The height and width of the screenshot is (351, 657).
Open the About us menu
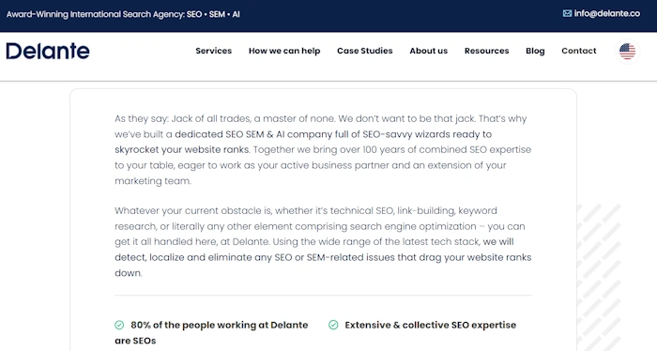pyautogui.click(x=429, y=51)
